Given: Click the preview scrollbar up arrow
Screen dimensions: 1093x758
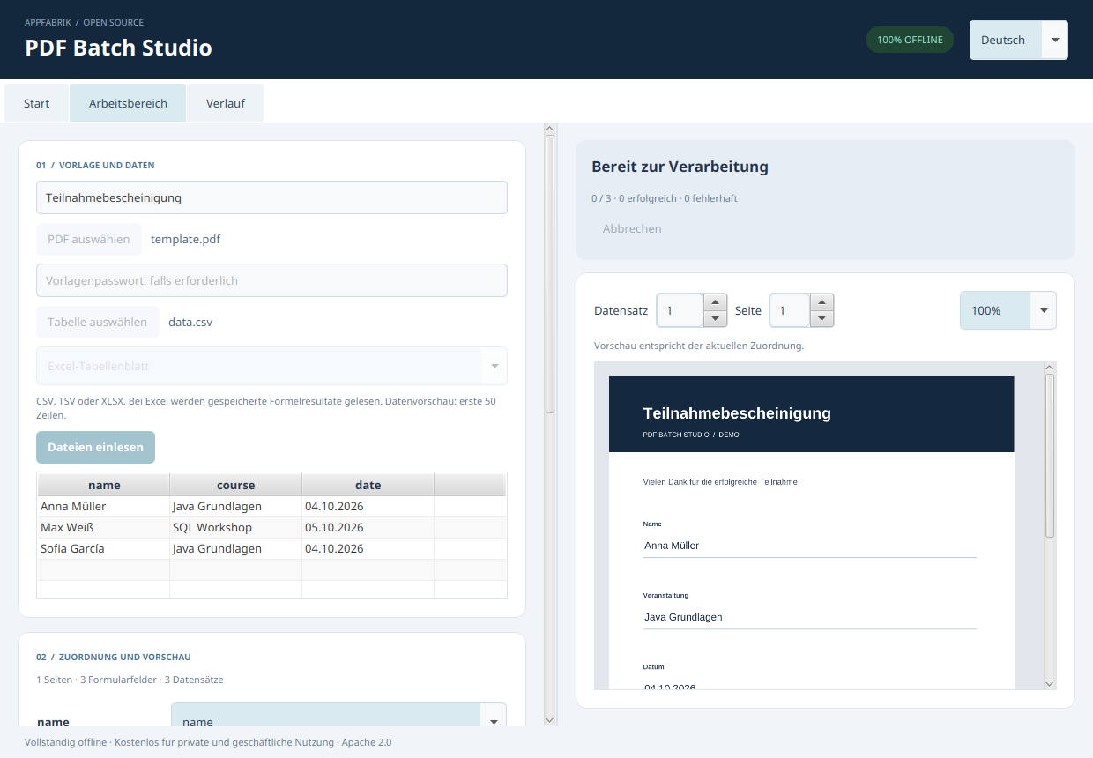Looking at the screenshot, I should click(1049, 367).
